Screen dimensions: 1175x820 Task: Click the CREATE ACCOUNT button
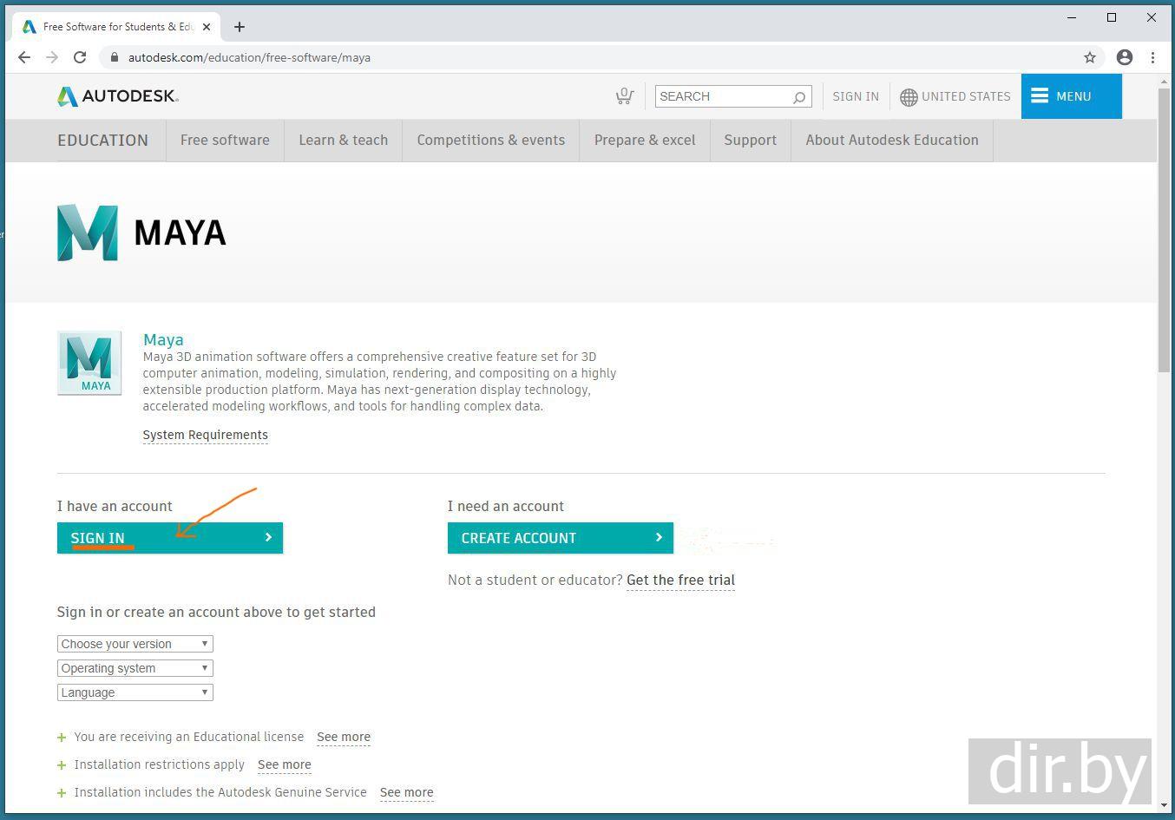point(560,538)
